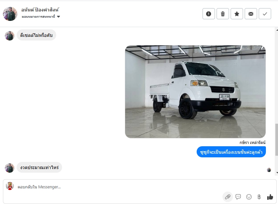The height and width of the screenshot is (205, 278).
Task: Select the งวดประมาณเท่าไหร่ message bubble
Action: pos(39,167)
